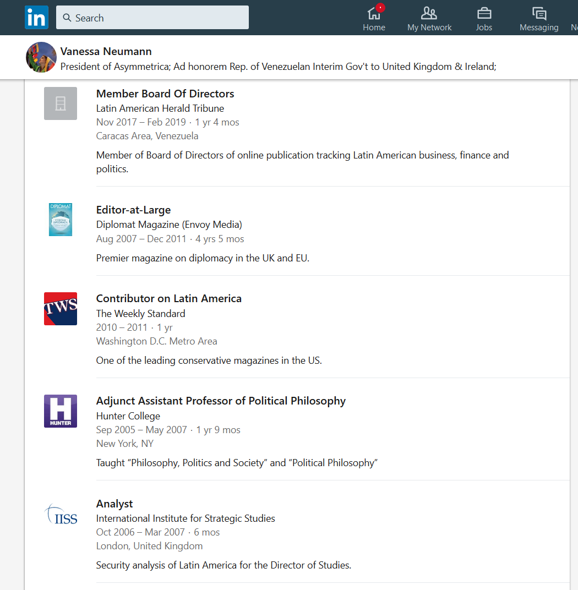Screen dimensions: 578x590
Task: Click the London, United Kingdom location
Action: [149, 546]
